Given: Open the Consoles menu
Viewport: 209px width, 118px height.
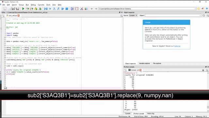Looking at the screenshot, I should tap(41, 5).
